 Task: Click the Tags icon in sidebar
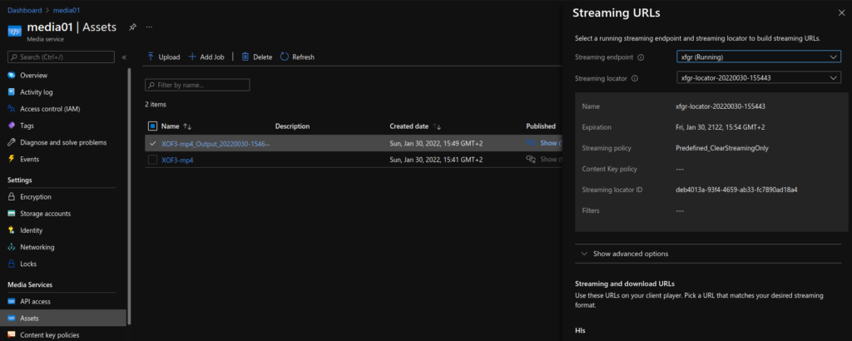click(12, 126)
